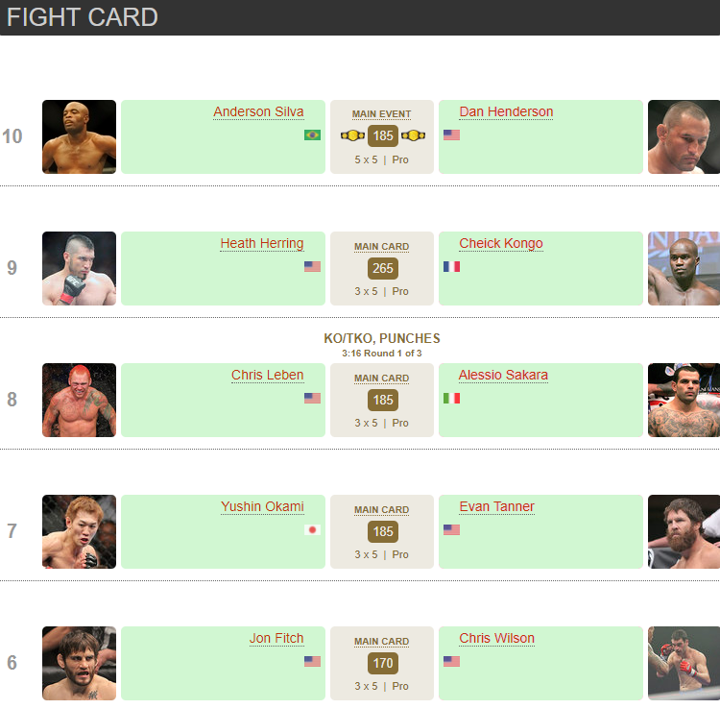Open Chris Leben fighter profile link

pyautogui.click(x=267, y=376)
